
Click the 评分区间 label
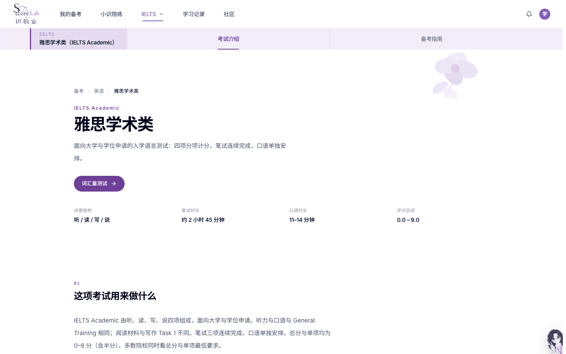click(x=406, y=210)
